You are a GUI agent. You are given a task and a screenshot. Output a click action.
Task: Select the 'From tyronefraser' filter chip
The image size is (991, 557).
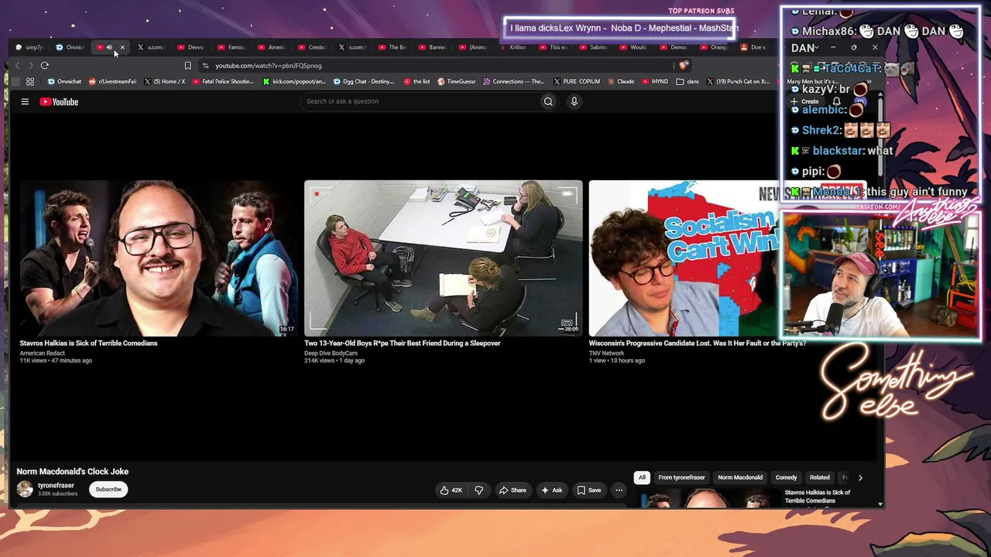pyautogui.click(x=682, y=478)
